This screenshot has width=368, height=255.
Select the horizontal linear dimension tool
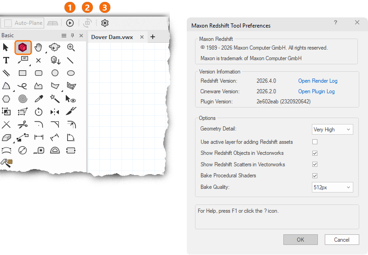pos(39,137)
